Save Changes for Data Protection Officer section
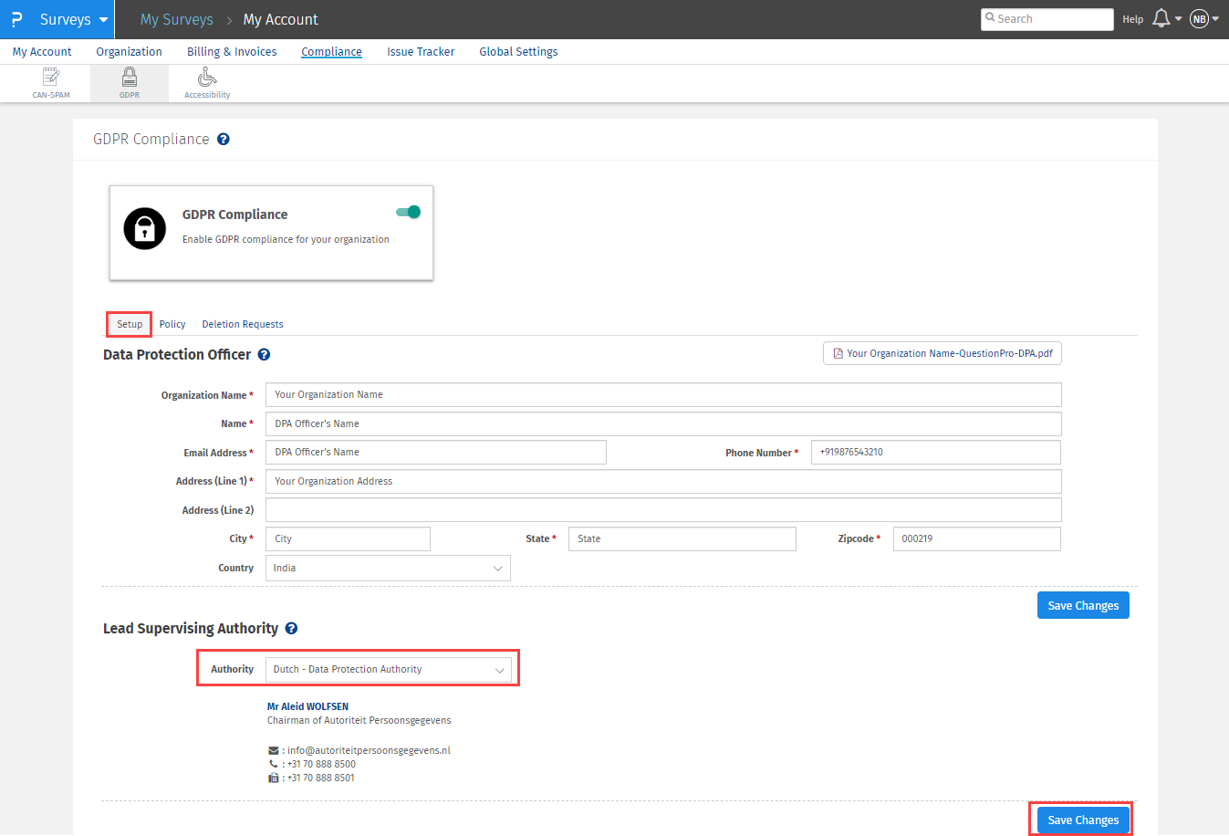This screenshot has height=836, width=1229. (x=1083, y=606)
